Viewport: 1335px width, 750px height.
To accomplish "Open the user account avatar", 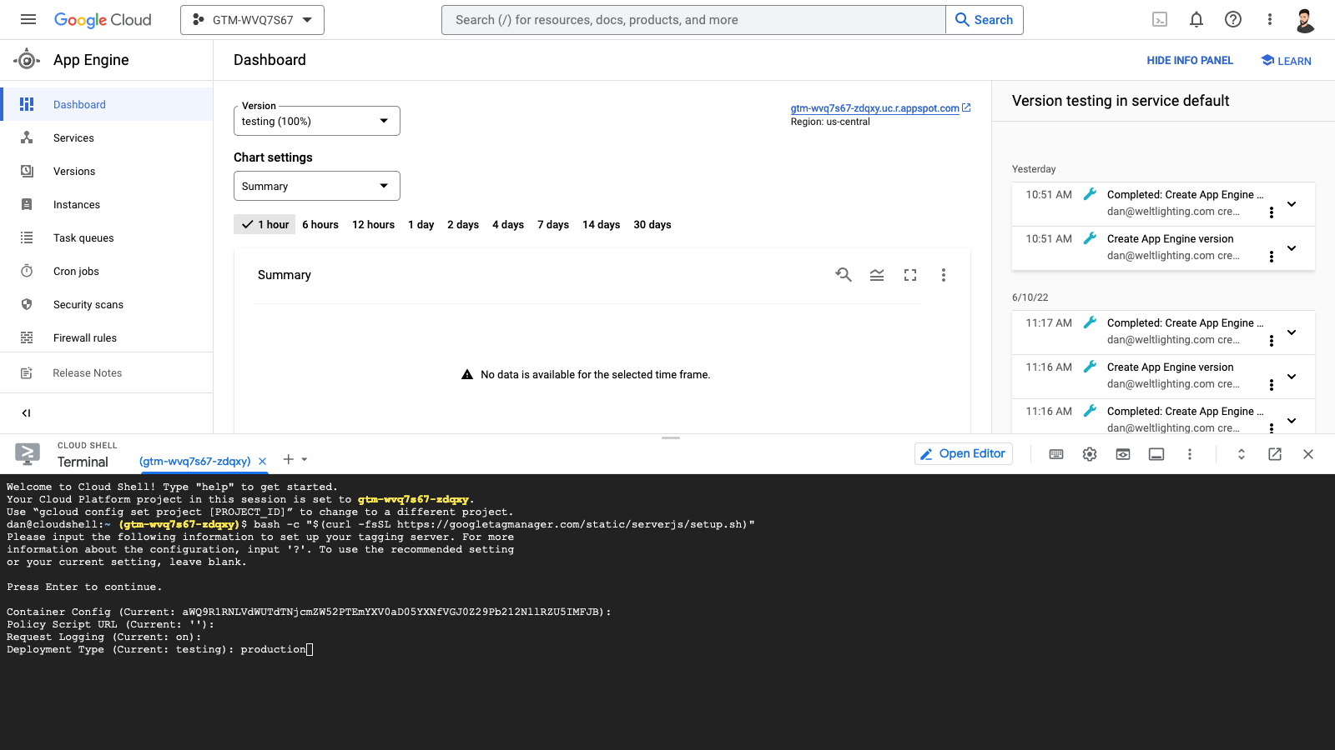I will 1306,20.
